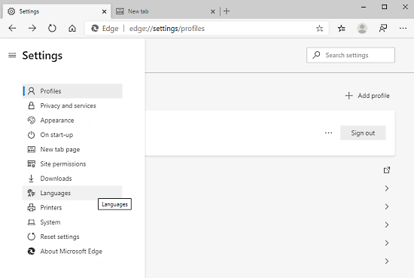Click the profile avatar icon in toolbar

[362, 29]
